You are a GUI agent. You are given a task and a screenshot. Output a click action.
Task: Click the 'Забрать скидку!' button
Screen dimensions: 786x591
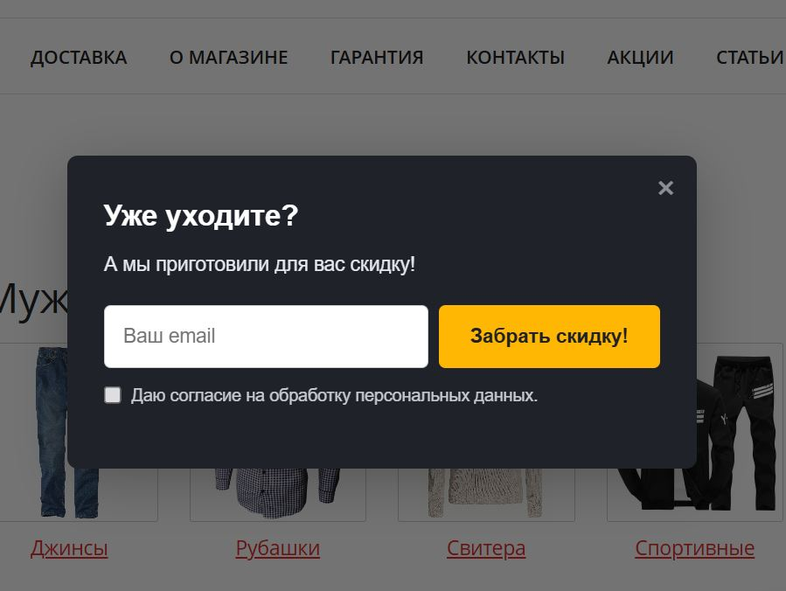pos(549,337)
